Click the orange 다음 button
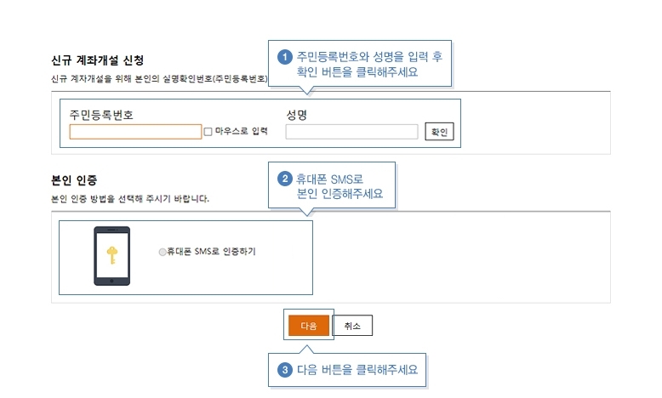Screen dimensions: 662x398 pos(309,326)
